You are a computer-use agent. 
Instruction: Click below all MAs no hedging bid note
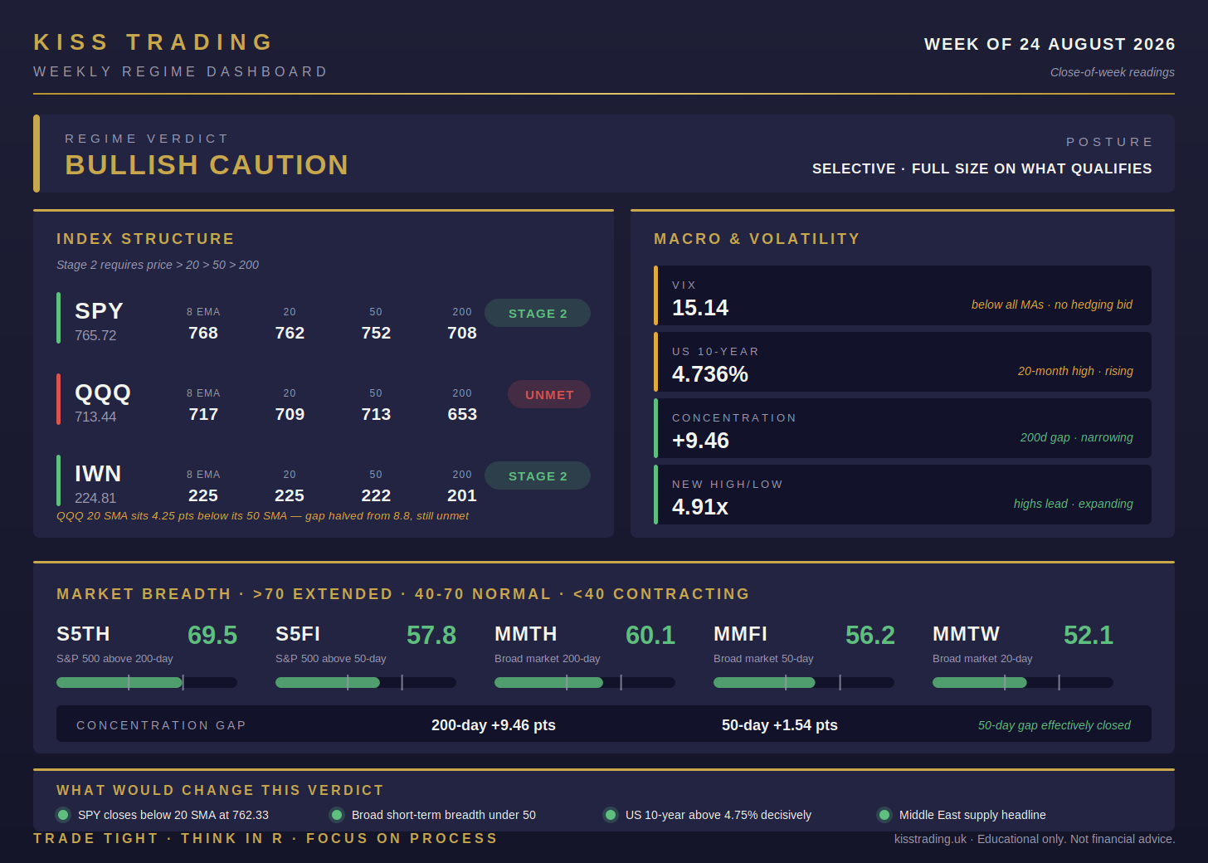[1052, 305]
